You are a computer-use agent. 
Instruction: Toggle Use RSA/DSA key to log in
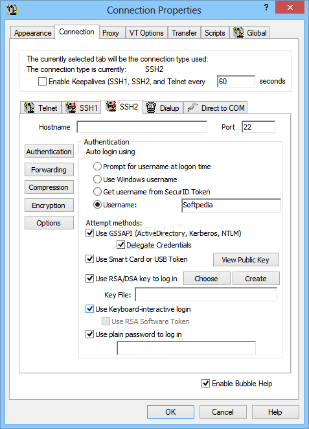89,279
